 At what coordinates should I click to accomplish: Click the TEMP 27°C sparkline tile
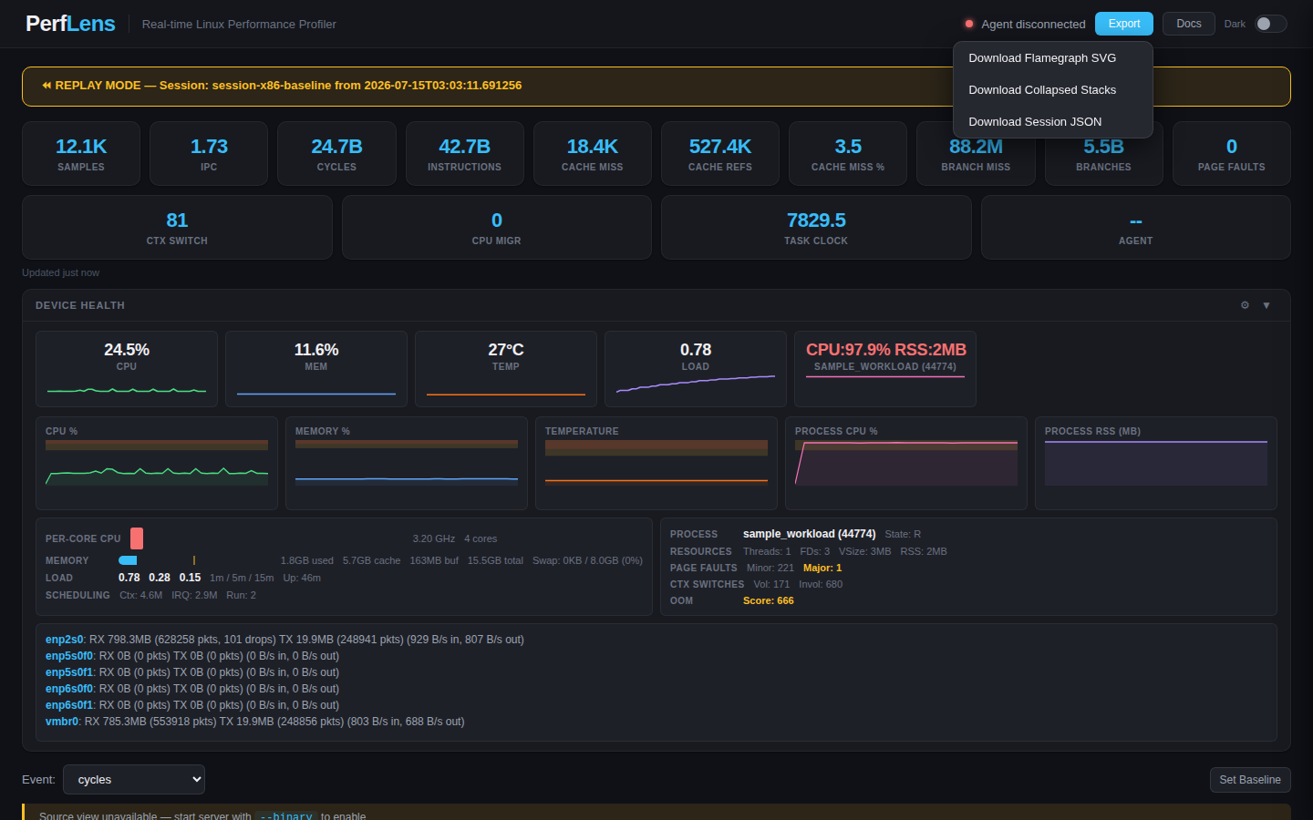coord(506,369)
